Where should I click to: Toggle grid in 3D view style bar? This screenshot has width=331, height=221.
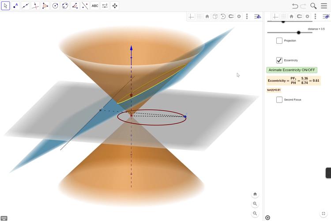pyautogui.click(x=199, y=16)
